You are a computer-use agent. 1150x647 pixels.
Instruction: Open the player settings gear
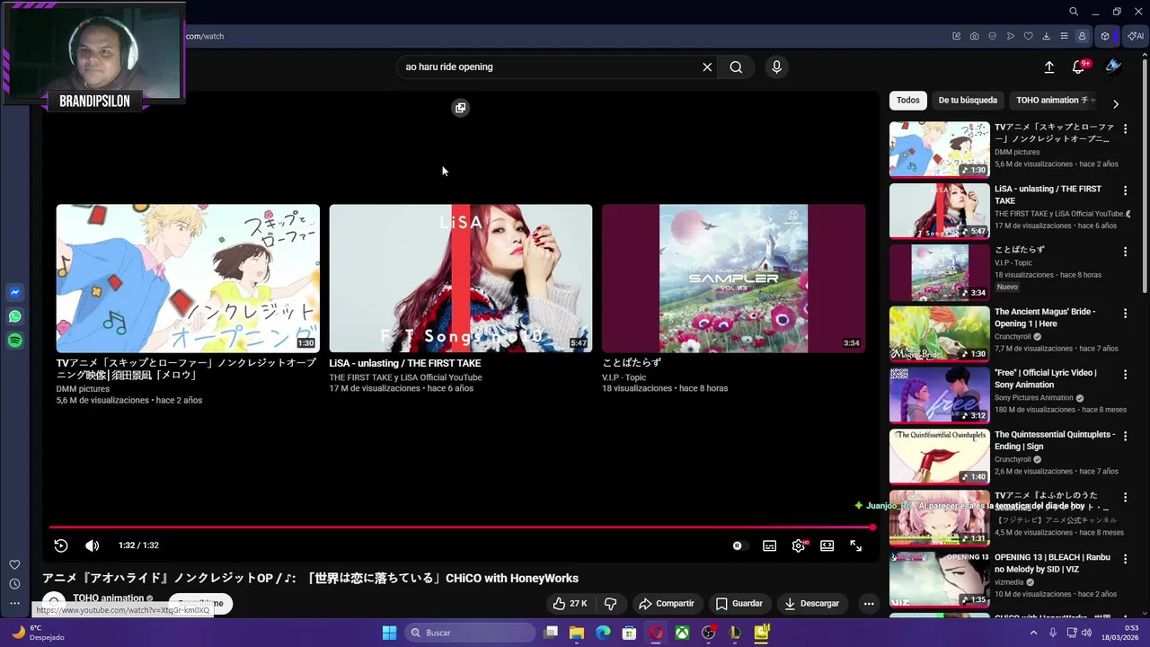click(x=798, y=545)
